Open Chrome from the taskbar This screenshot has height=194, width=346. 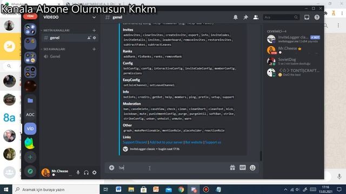click(181, 189)
